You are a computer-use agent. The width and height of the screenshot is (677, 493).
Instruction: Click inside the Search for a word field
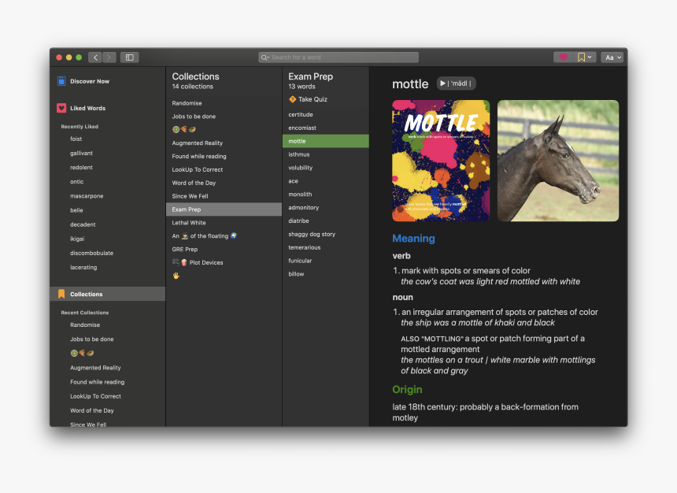pos(338,57)
